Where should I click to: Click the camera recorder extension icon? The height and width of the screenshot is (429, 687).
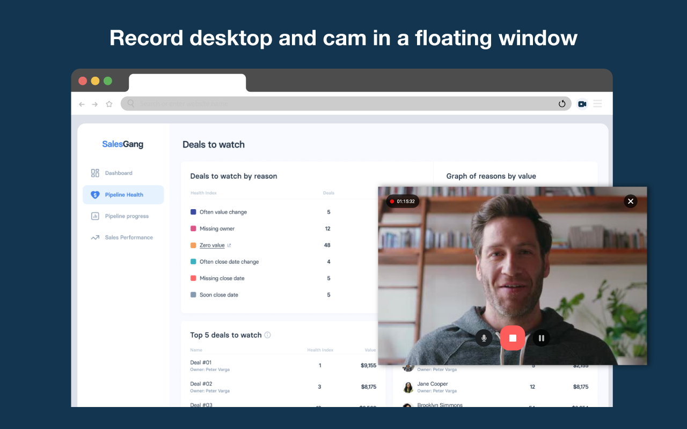582,104
